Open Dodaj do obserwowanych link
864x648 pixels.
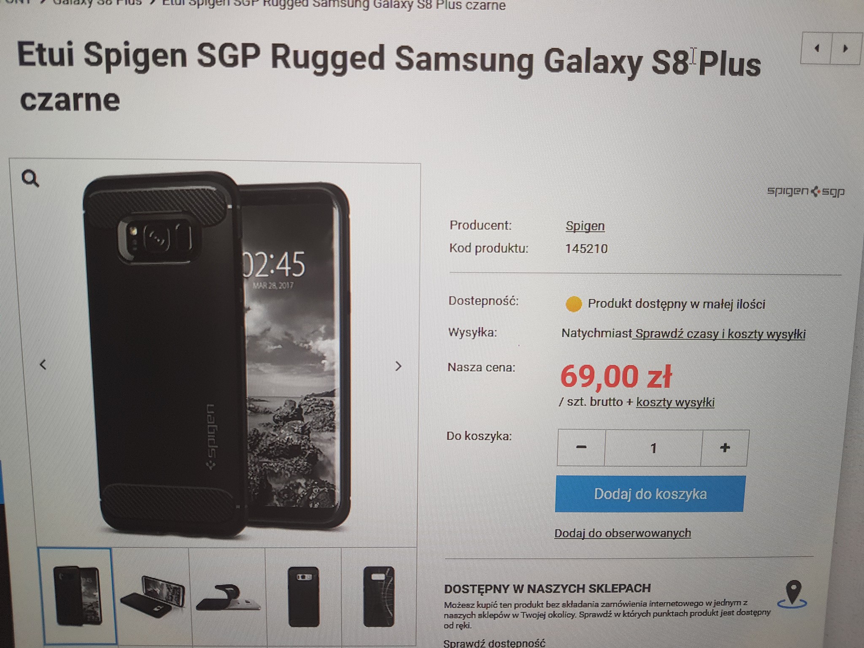[x=623, y=533]
